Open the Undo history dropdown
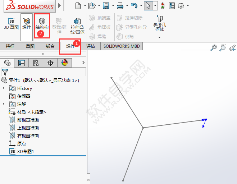 141,6
